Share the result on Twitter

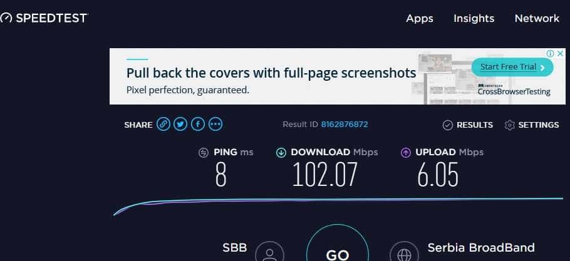pos(180,125)
